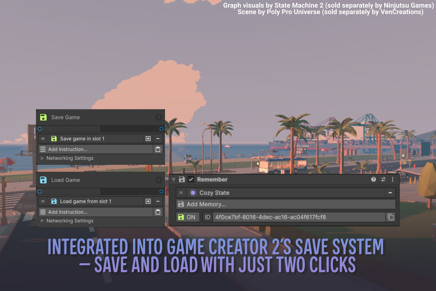
Task: Open the three-dot menu of Remember component
Action: [392, 179]
